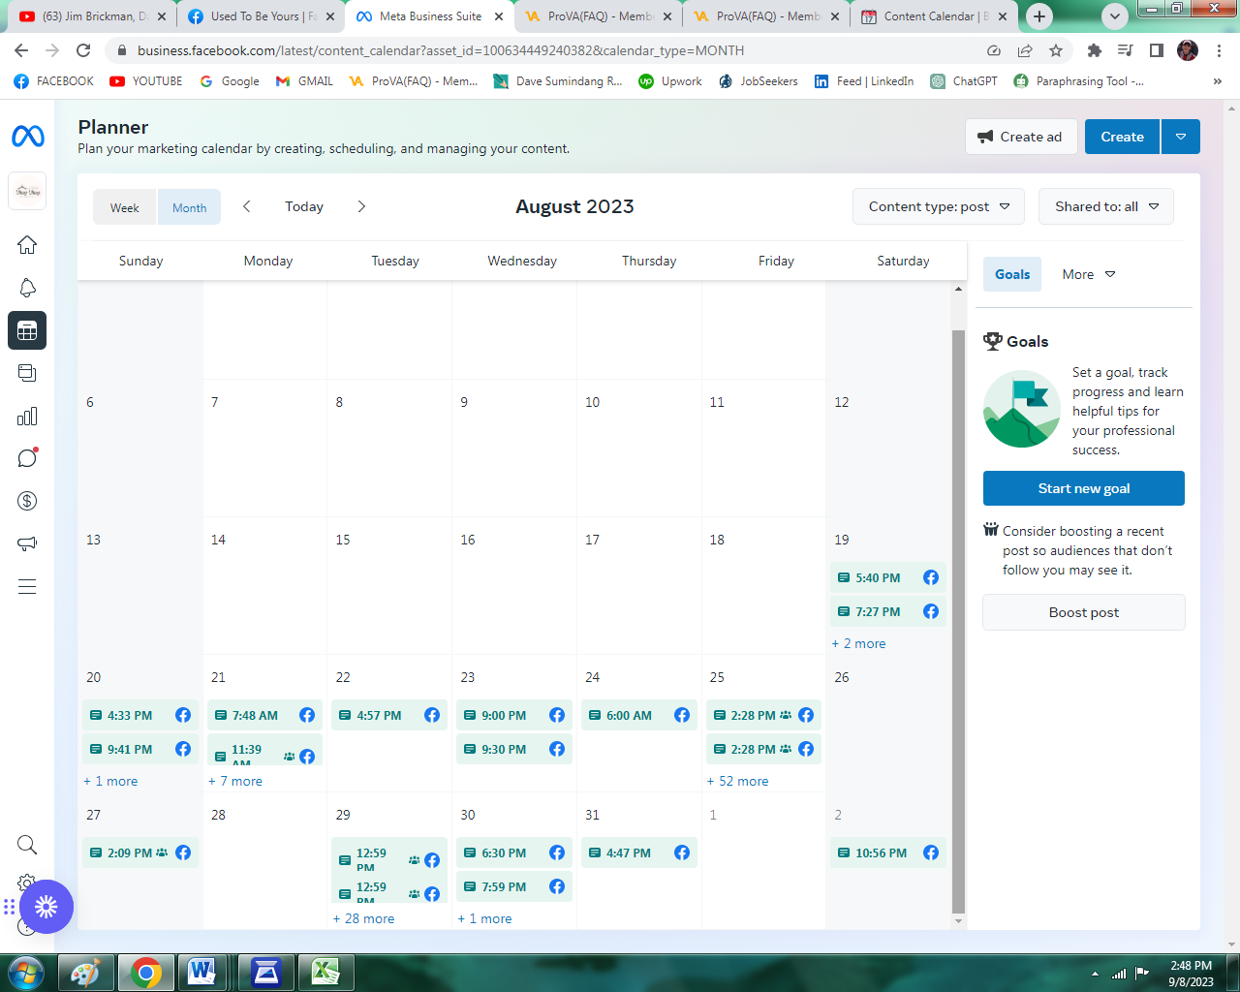
Task: Click the Windows Start button
Action: 25,972
